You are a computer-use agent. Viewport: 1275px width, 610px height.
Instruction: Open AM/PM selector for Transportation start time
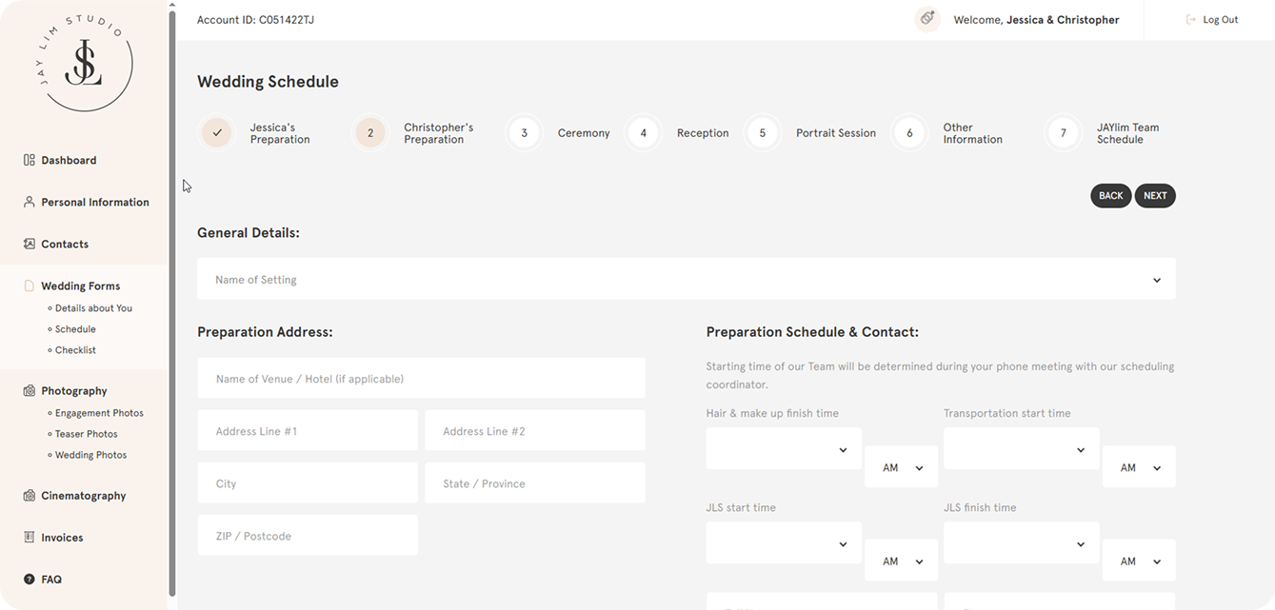[x=1139, y=467]
